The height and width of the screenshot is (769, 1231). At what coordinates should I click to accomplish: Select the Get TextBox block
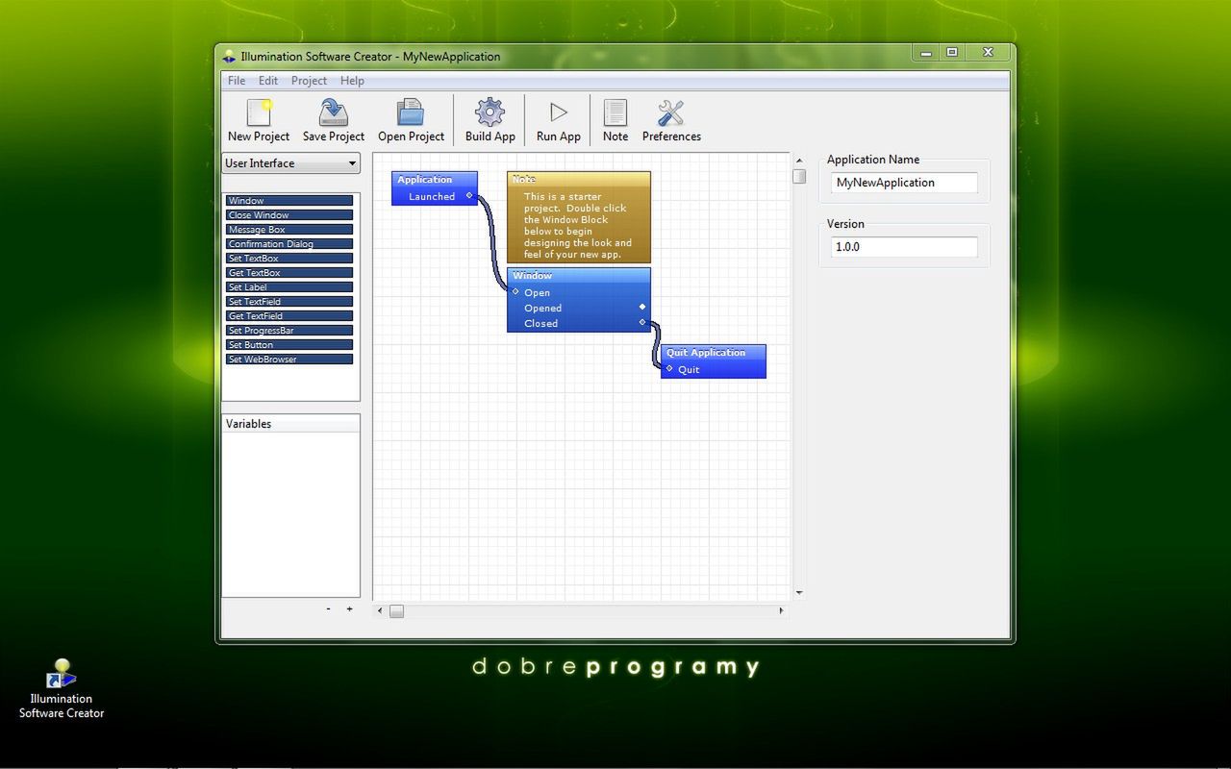(289, 273)
